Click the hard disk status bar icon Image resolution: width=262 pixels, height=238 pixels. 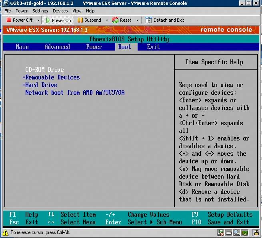tap(228, 233)
